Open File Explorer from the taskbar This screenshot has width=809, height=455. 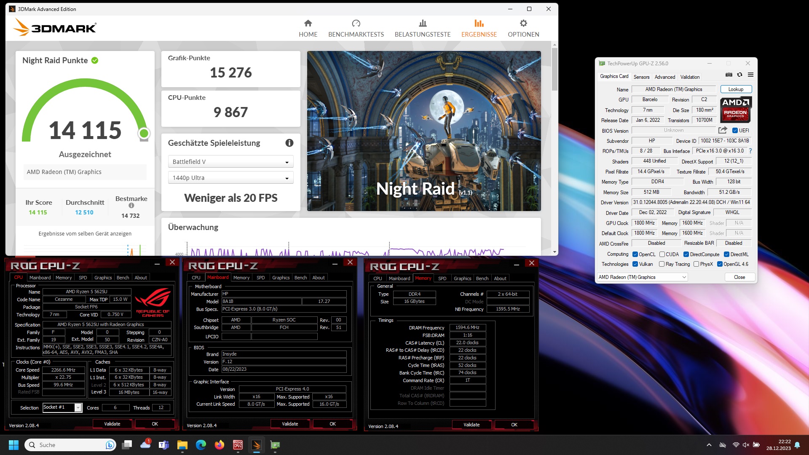(182, 445)
